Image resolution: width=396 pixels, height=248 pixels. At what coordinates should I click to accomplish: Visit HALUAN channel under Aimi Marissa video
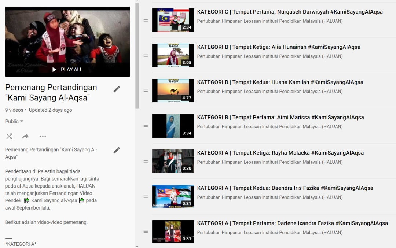(270, 127)
